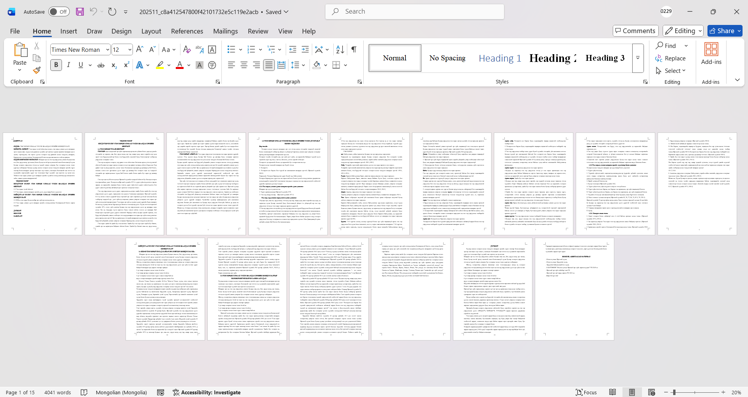Click the Clear All Formatting icon

(x=187, y=49)
